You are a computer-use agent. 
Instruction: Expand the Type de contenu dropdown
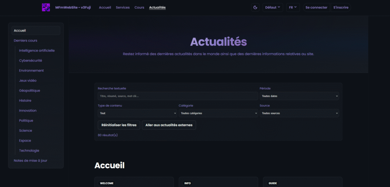pyautogui.click(x=137, y=113)
